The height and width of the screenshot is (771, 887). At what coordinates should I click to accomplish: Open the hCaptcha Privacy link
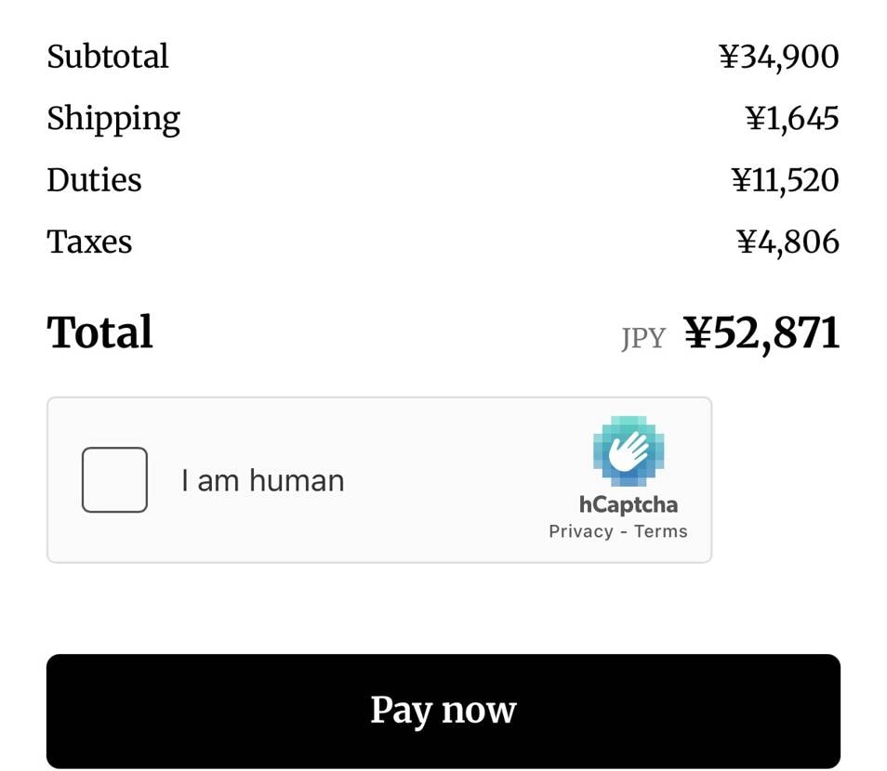[x=580, y=531]
